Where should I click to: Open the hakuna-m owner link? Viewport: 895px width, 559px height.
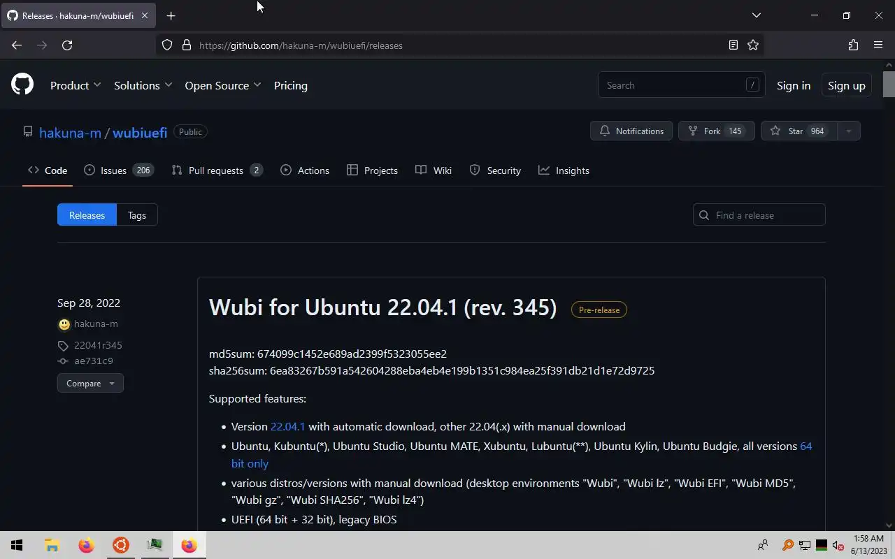coord(70,132)
